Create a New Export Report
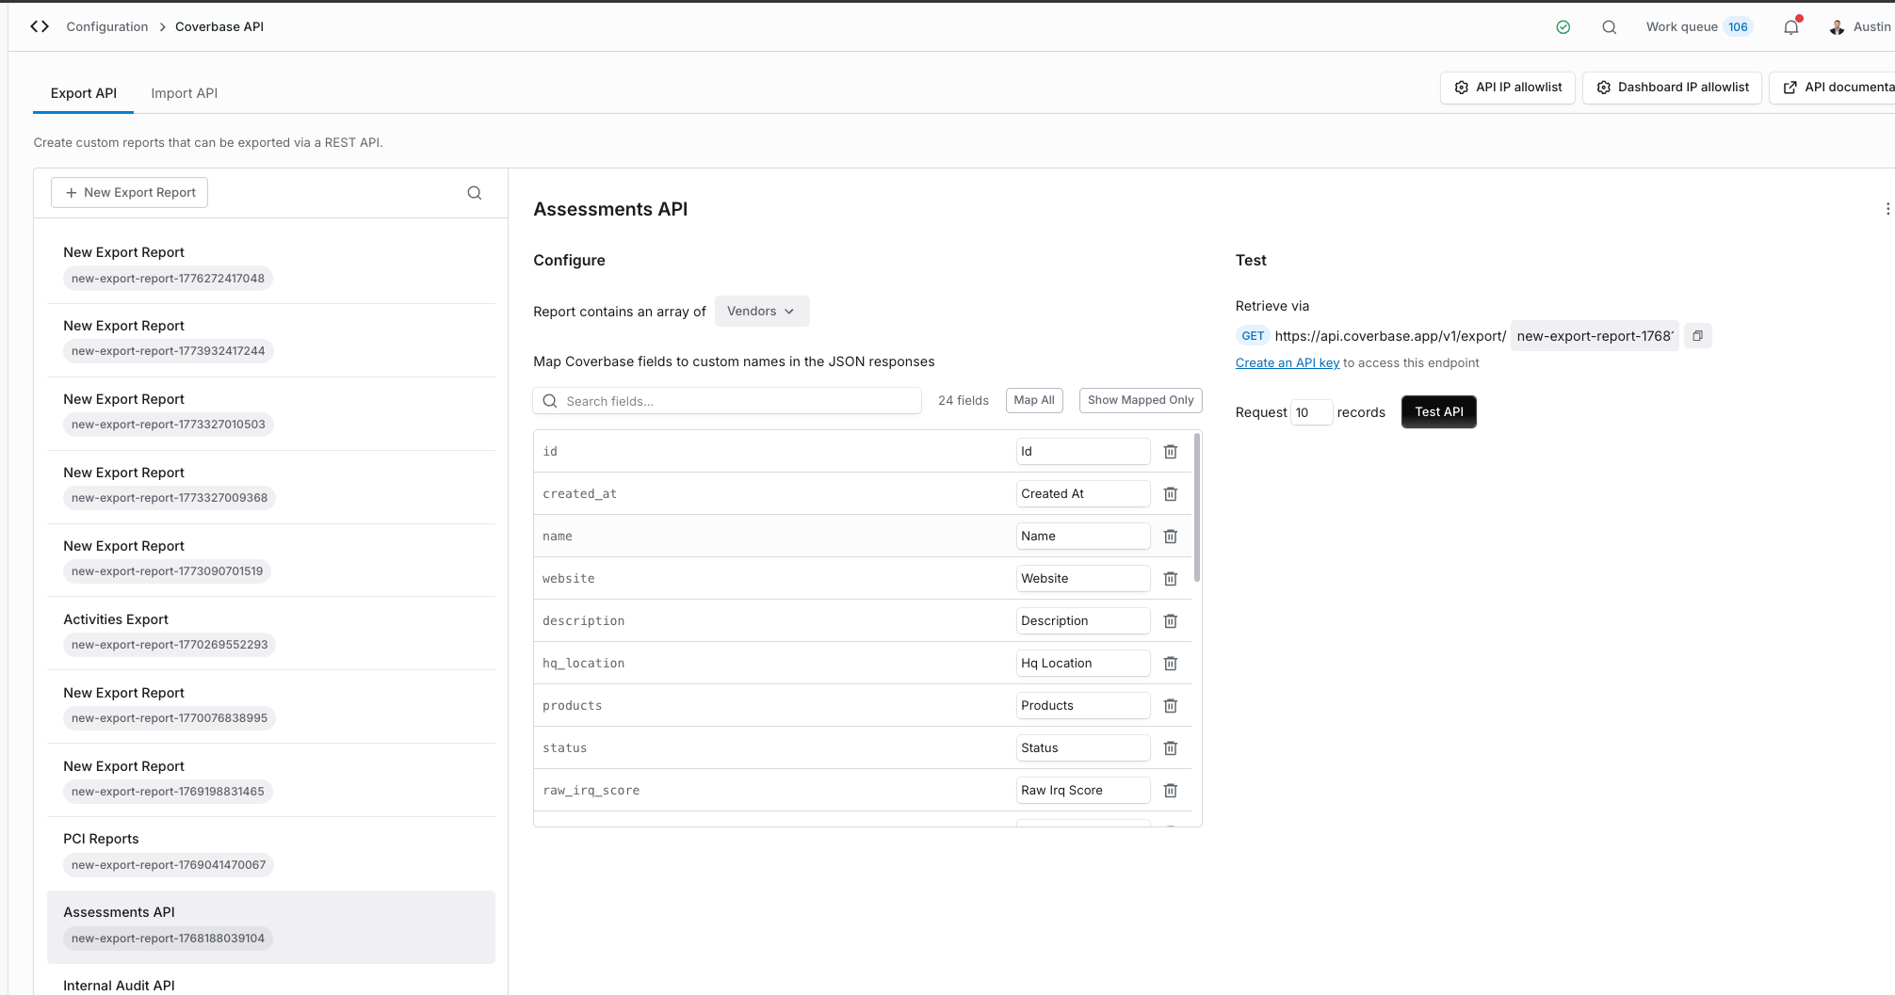 pos(130,193)
